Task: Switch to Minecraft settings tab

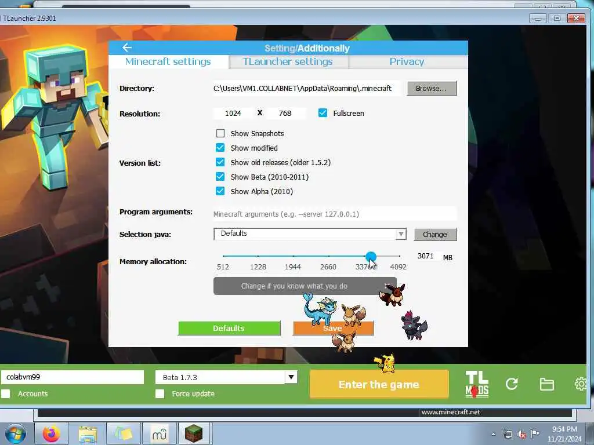Action: click(x=168, y=61)
